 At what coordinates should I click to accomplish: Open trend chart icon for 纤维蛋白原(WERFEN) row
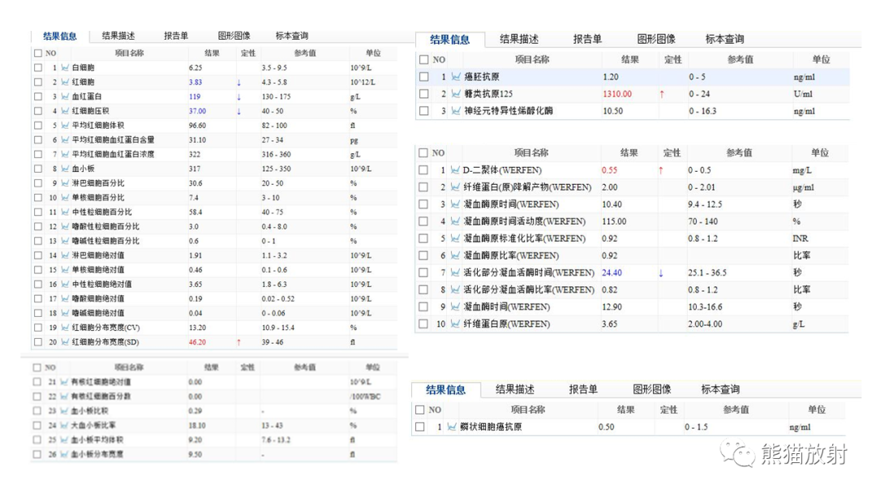(x=455, y=324)
